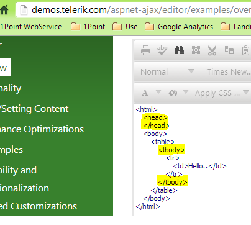
Task: Open the Setting Content sidebar link
Action: (x=34, y=109)
